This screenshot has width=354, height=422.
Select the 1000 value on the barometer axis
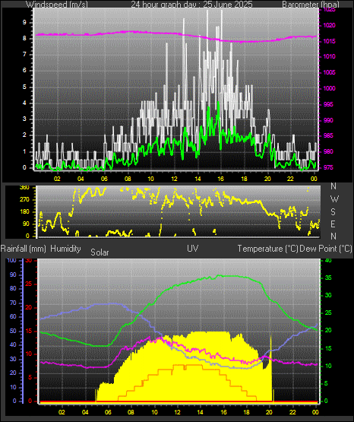(330, 88)
